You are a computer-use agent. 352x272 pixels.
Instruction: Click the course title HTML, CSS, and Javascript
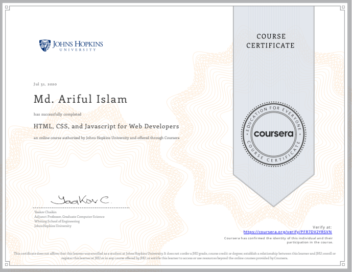click(106, 126)
